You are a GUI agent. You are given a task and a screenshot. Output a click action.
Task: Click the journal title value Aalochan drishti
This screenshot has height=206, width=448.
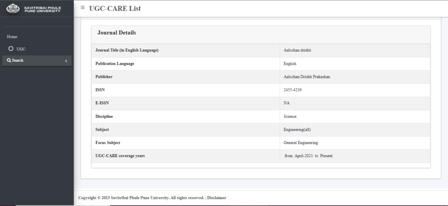coord(297,50)
